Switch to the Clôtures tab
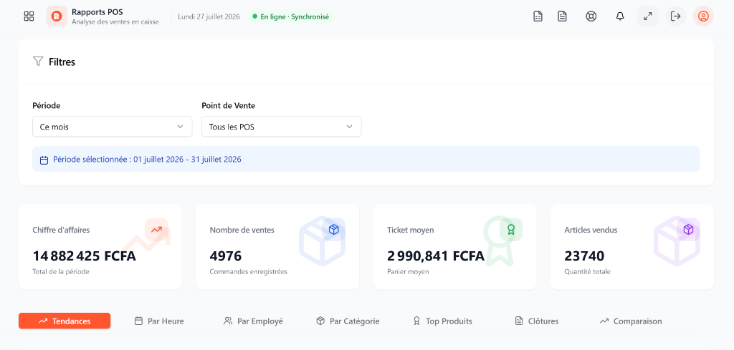The height and width of the screenshot is (350, 734). pyautogui.click(x=536, y=321)
